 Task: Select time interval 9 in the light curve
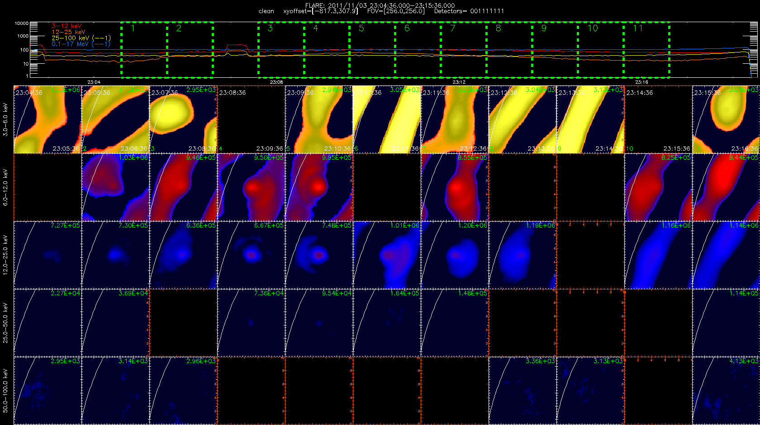[555, 49]
